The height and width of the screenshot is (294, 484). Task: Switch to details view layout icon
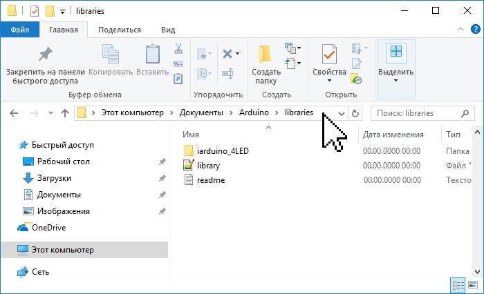coord(458,285)
